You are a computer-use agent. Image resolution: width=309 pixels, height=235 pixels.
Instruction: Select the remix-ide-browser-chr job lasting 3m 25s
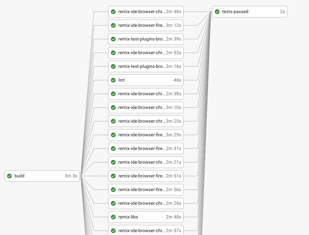146,121
